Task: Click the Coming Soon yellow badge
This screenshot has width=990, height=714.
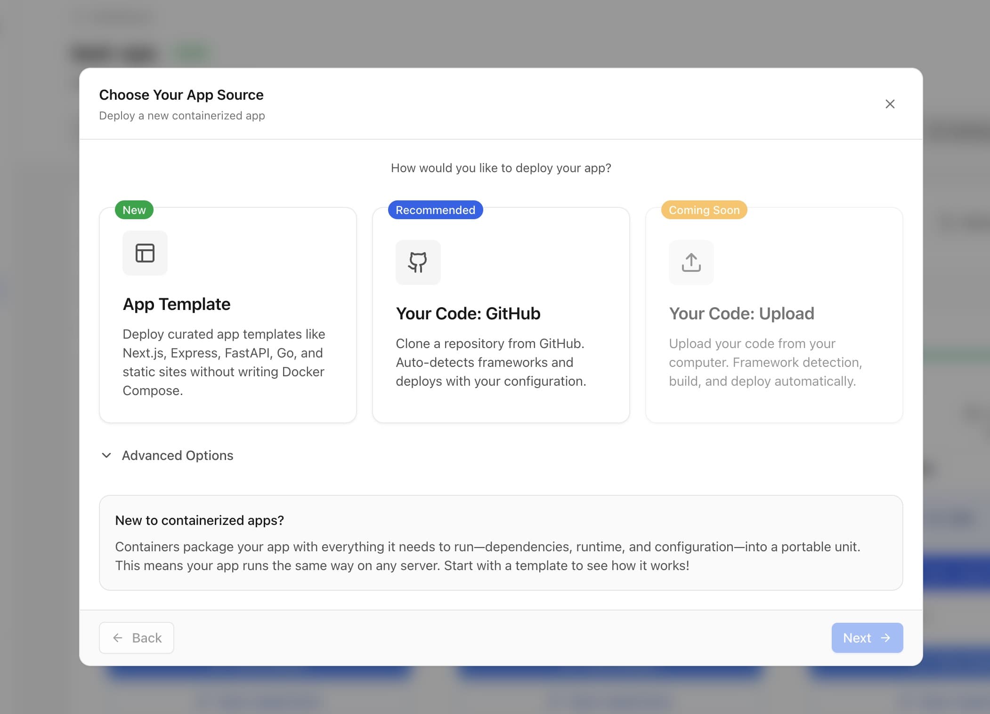Action: coord(704,210)
